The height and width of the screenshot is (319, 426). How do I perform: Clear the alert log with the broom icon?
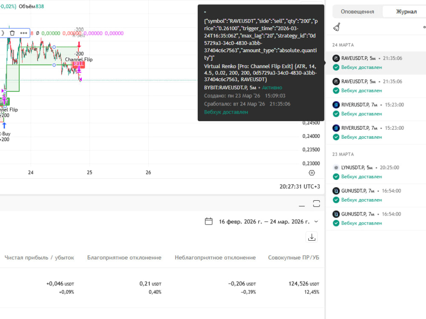[x=337, y=27]
